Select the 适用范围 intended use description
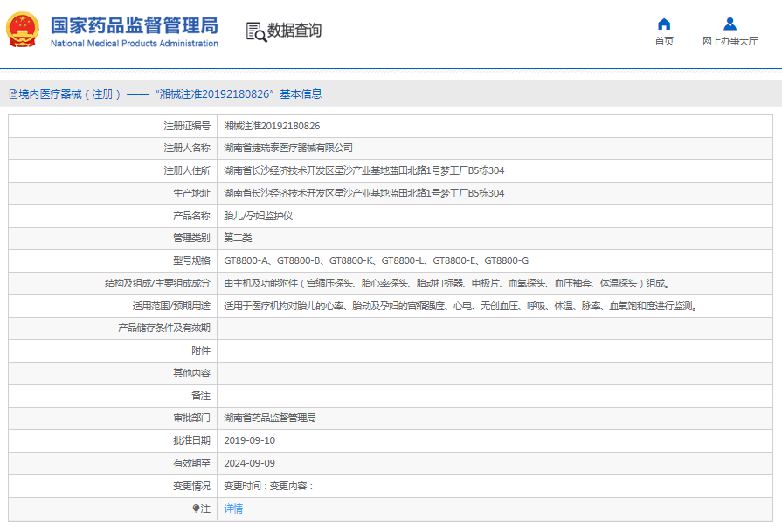This screenshot has height=526, width=782. (x=460, y=306)
